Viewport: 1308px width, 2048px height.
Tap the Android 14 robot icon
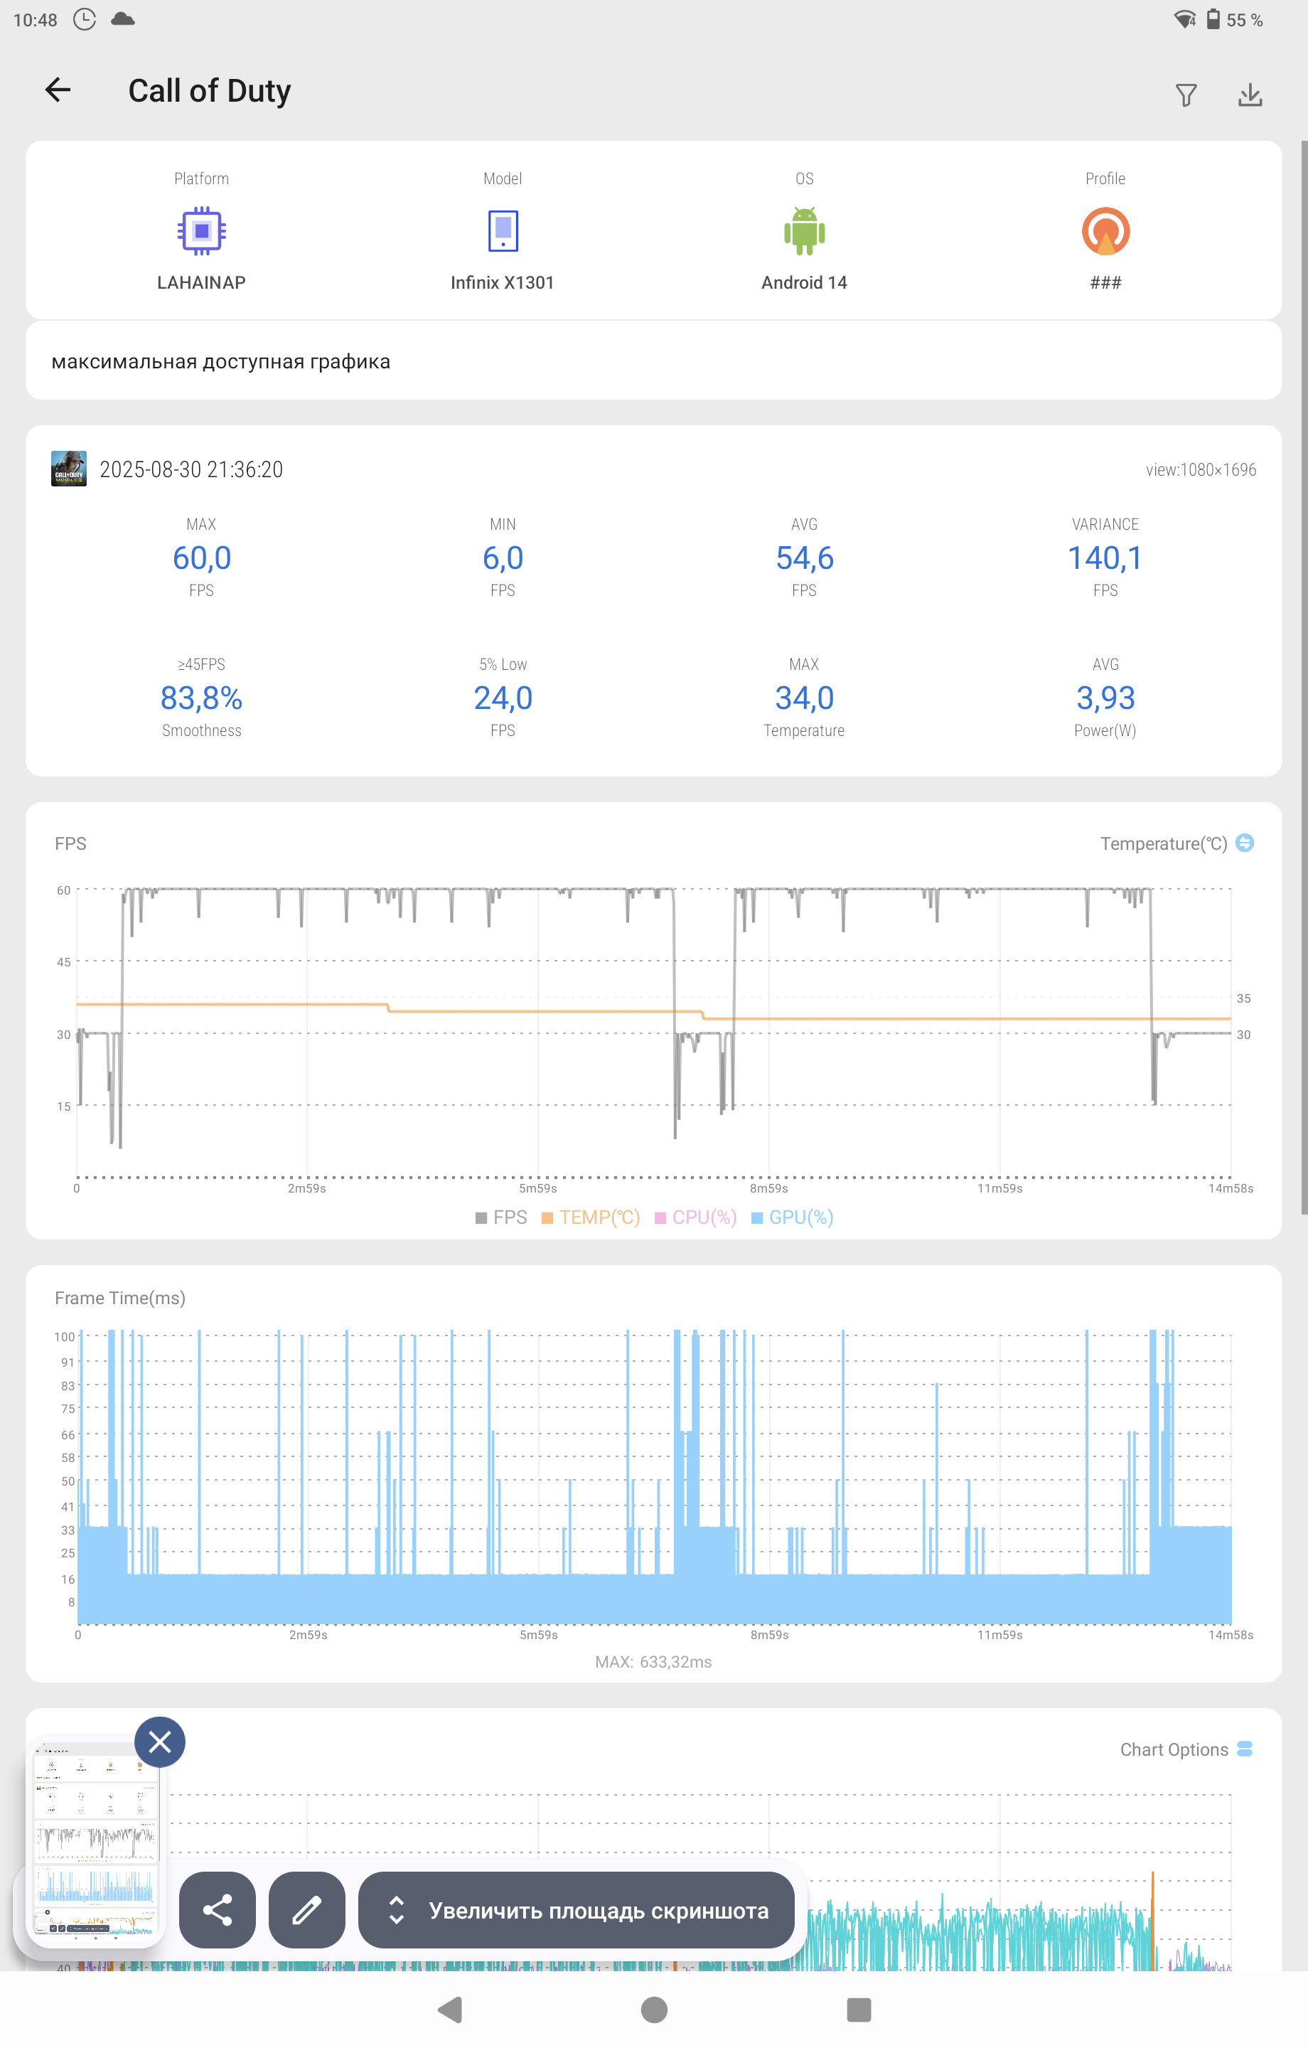tap(804, 231)
